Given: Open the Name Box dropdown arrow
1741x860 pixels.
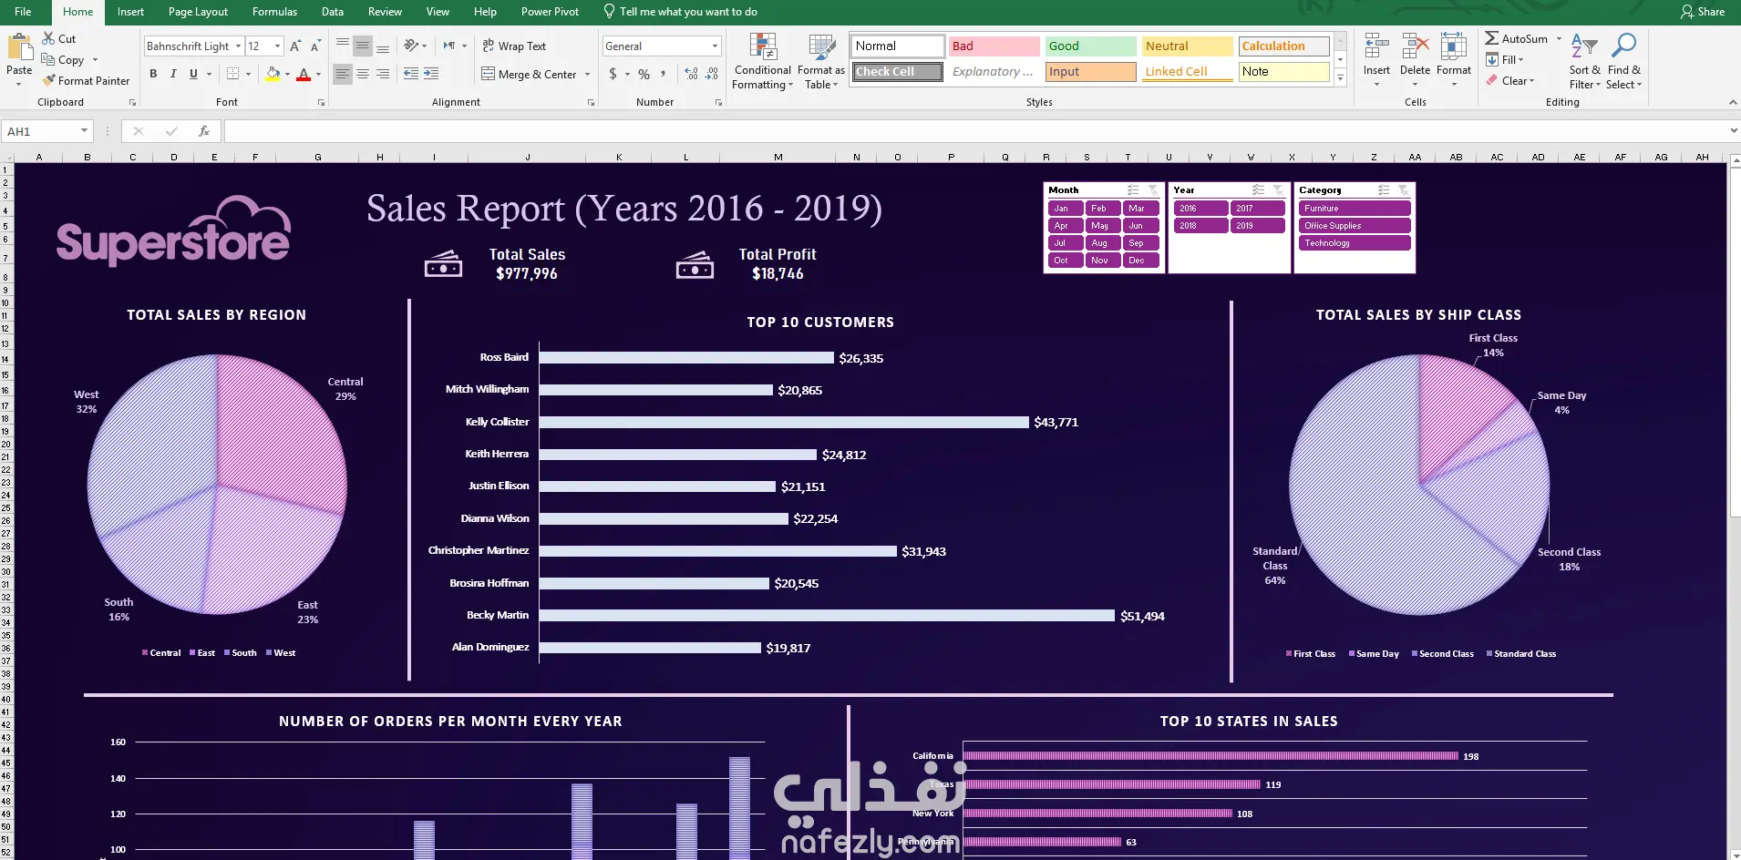Looking at the screenshot, I should [84, 131].
